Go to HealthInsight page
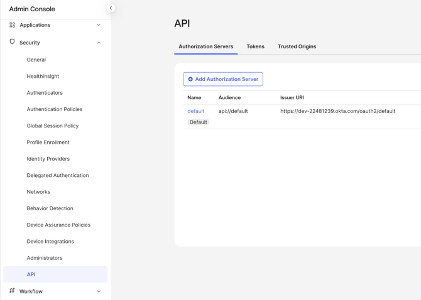421x300 pixels. (x=43, y=76)
